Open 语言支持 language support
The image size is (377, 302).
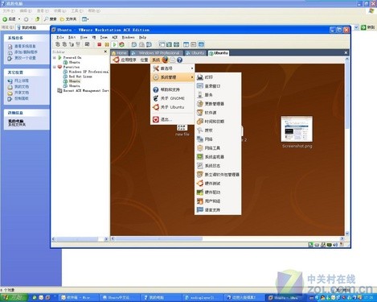(218, 210)
